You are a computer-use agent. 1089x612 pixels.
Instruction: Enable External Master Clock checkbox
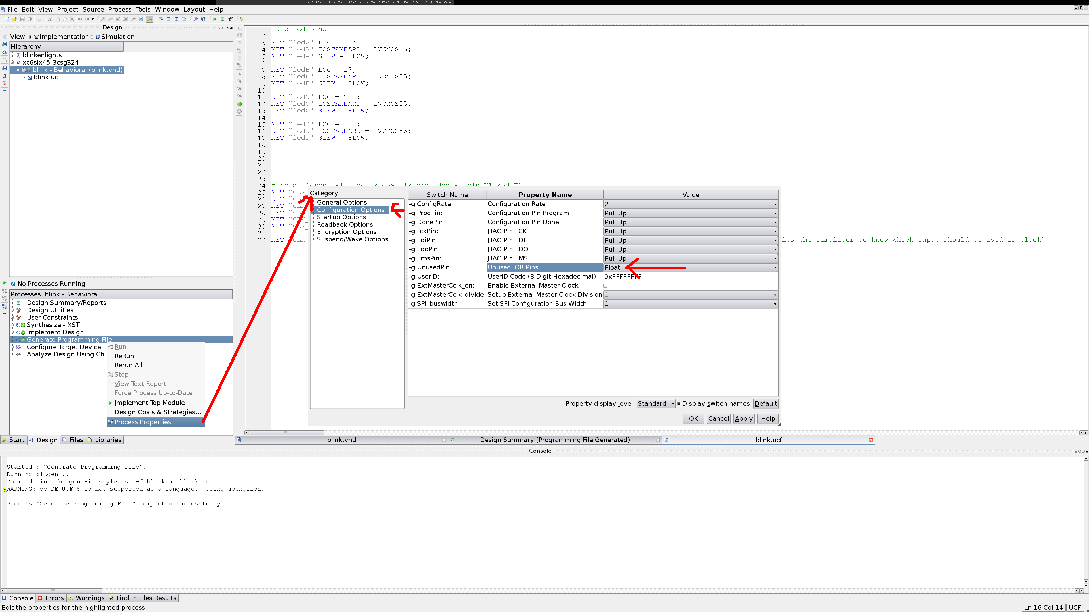[x=605, y=286]
